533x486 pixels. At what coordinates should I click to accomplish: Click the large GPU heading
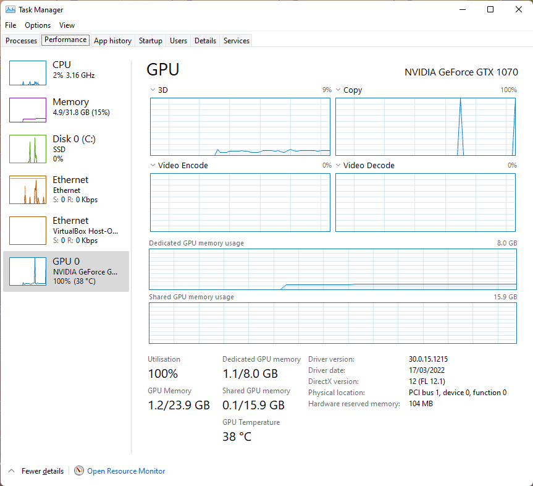coord(163,69)
